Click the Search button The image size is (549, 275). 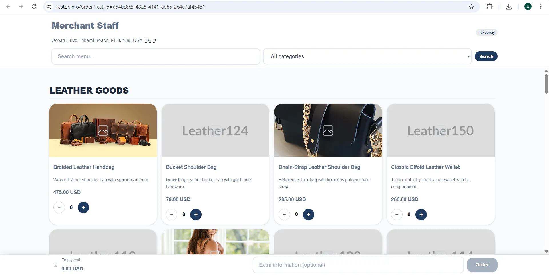point(486,56)
